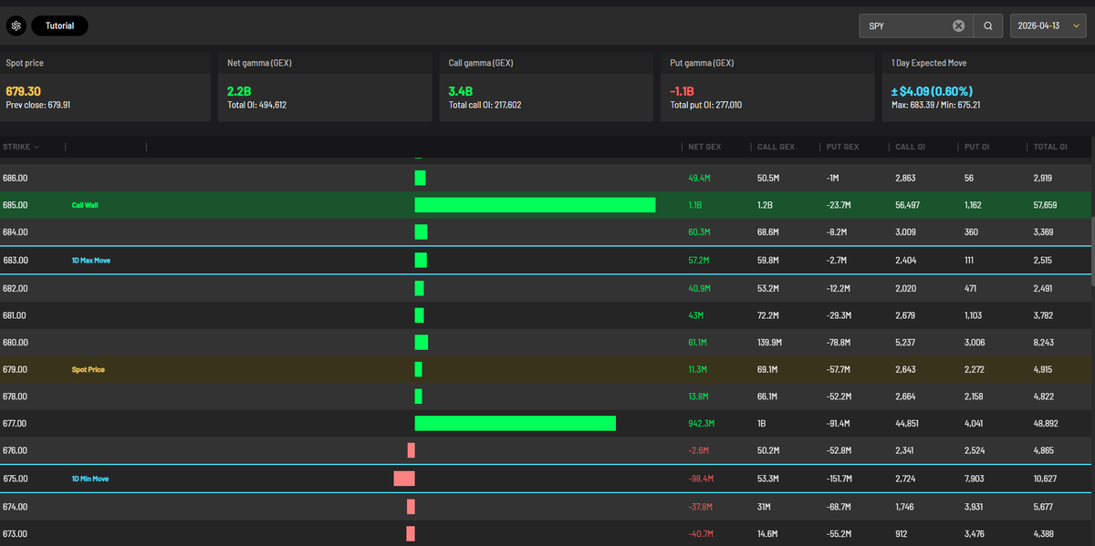Click the CALL GEX column header
The width and height of the screenshot is (1095, 546).
click(x=777, y=147)
